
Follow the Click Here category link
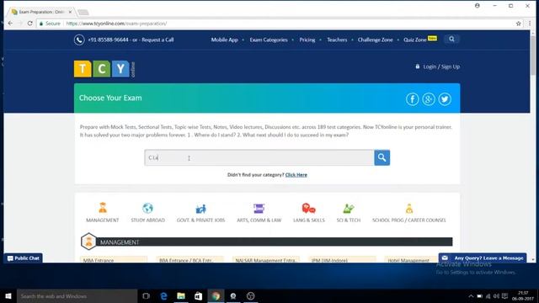(x=296, y=175)
